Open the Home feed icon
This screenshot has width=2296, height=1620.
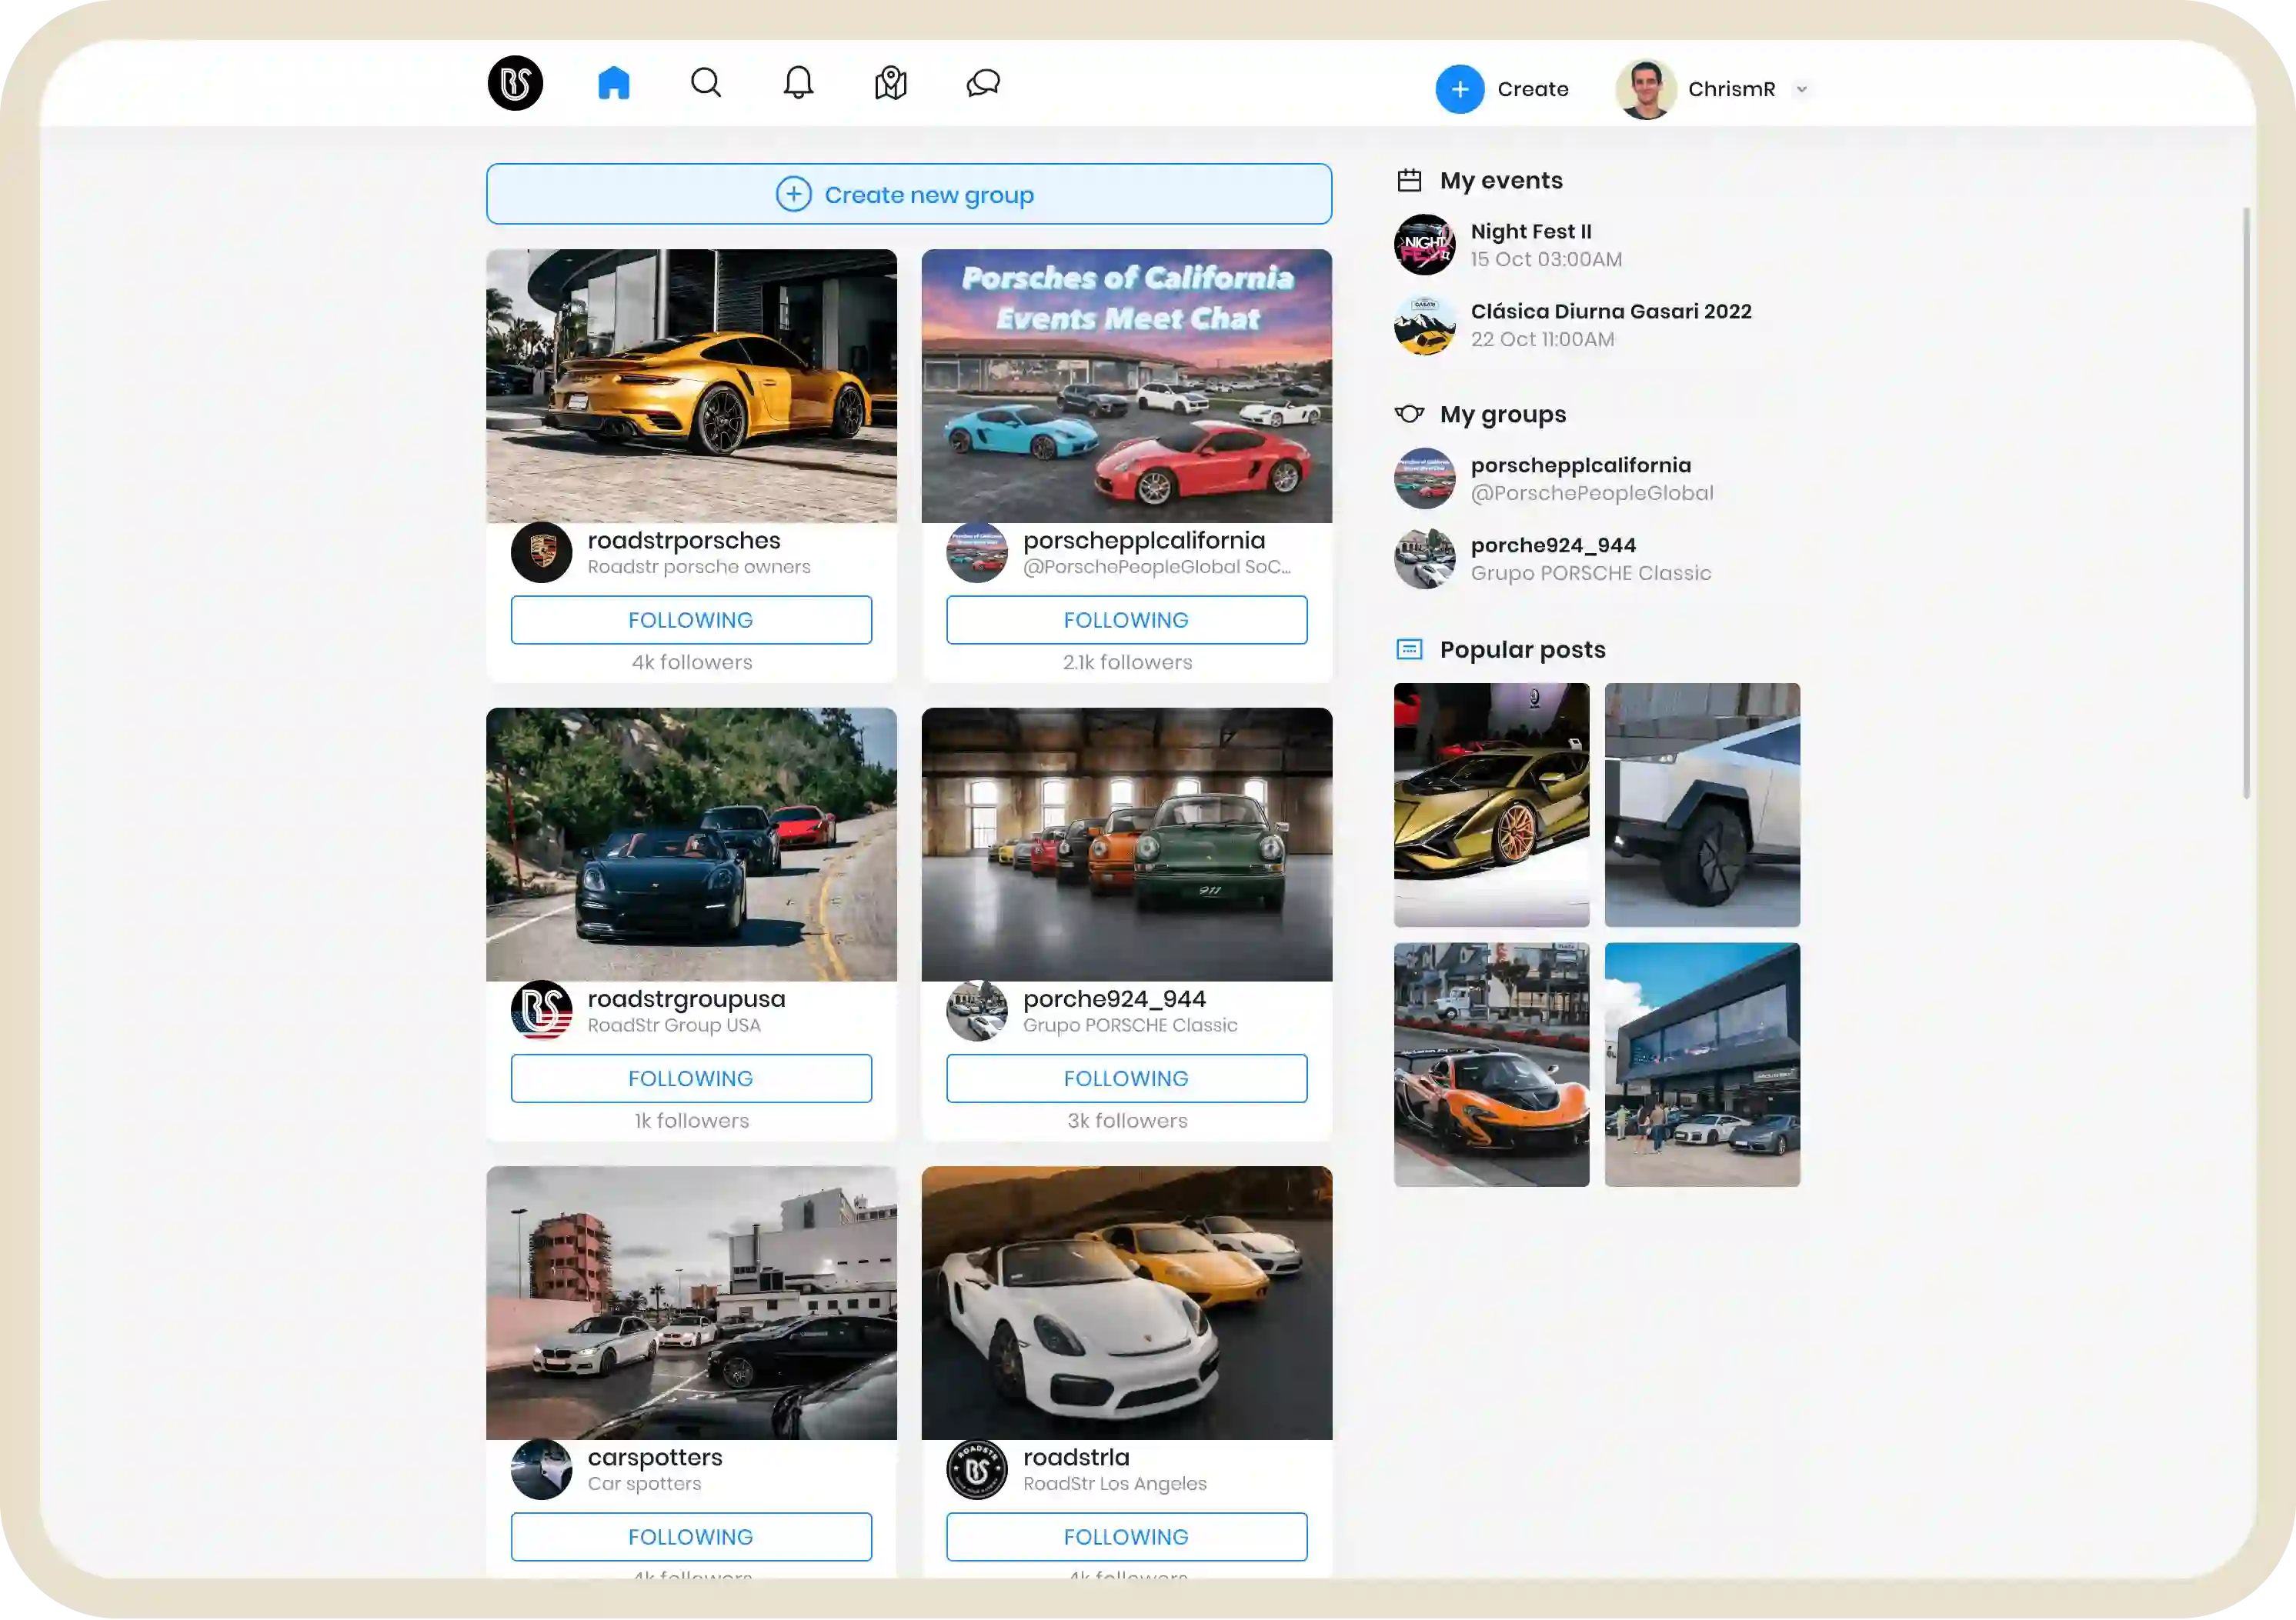(613, 83)
